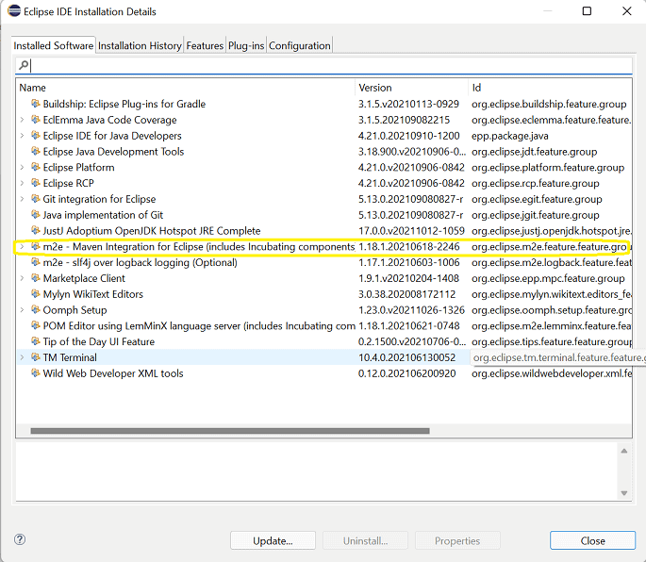Click the m2e slf4j logback logging icon
Image resolution: width=646 pixels, height=562 pixels.
[x=36, y=262]
